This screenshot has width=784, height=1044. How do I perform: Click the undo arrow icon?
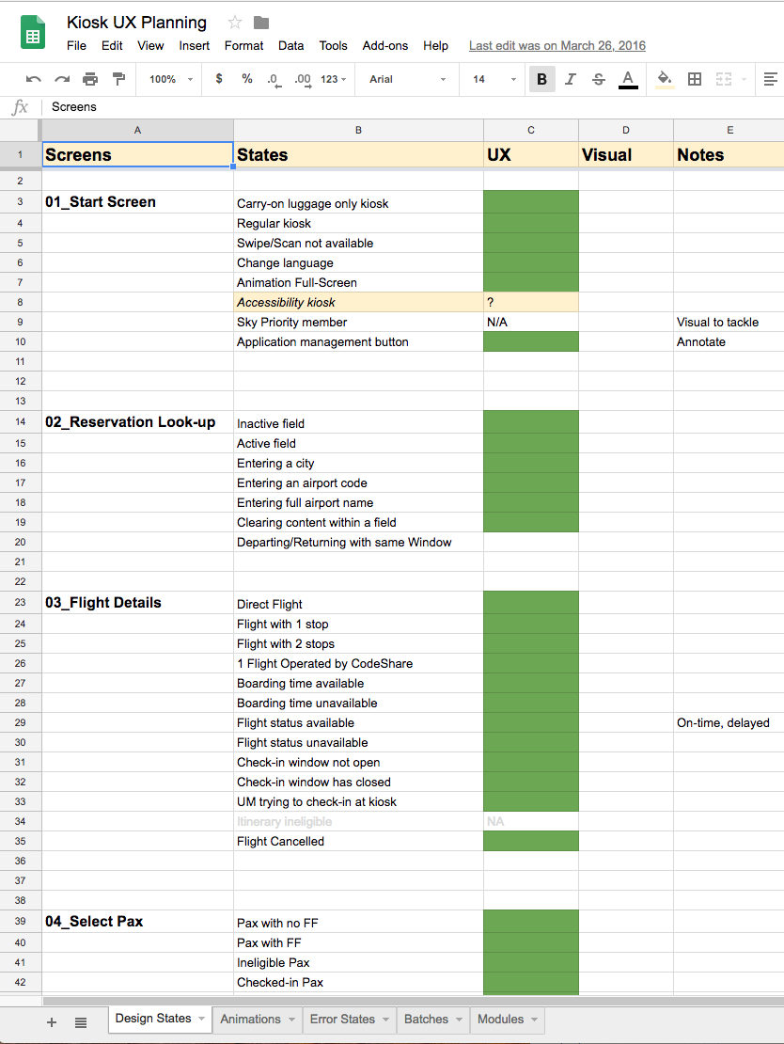coord(33,79)
